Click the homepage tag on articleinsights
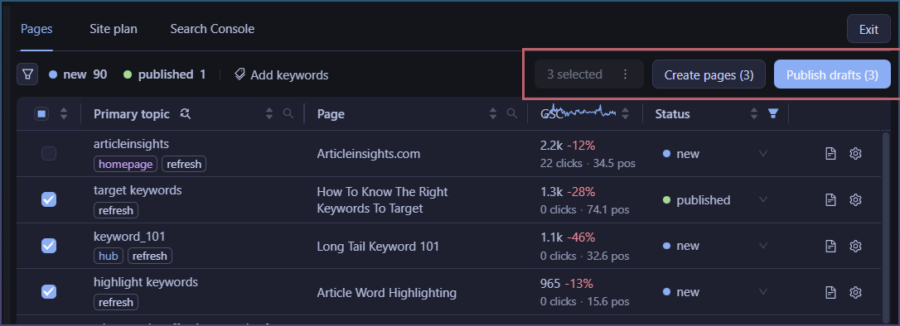The image size is (900, 326). coord(126,165)
